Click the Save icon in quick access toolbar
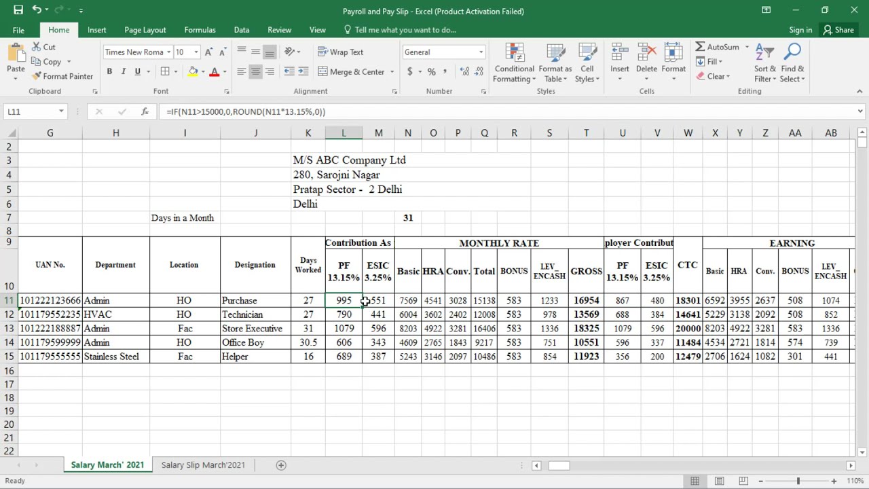Viewport: 869px width, 489px height. [18, 10]
